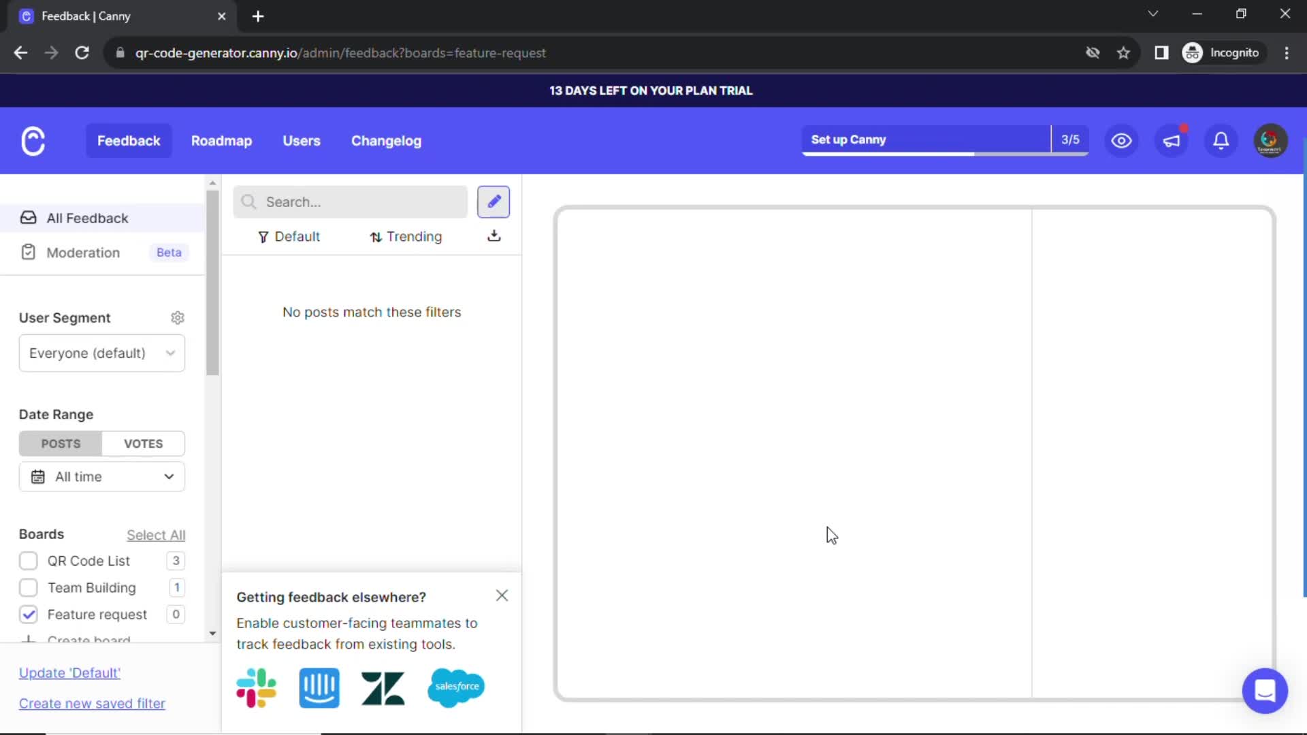
Task: Click Create new saved filter
Action: click(92, 703)
